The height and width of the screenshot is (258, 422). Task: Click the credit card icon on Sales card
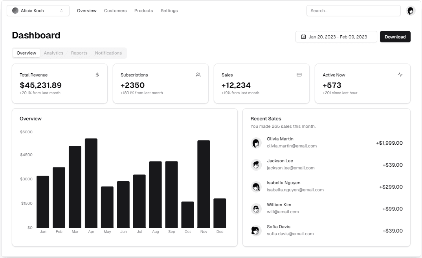(299, 74)
